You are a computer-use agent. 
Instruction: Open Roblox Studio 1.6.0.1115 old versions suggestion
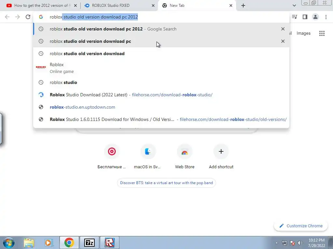click(161, 119)
